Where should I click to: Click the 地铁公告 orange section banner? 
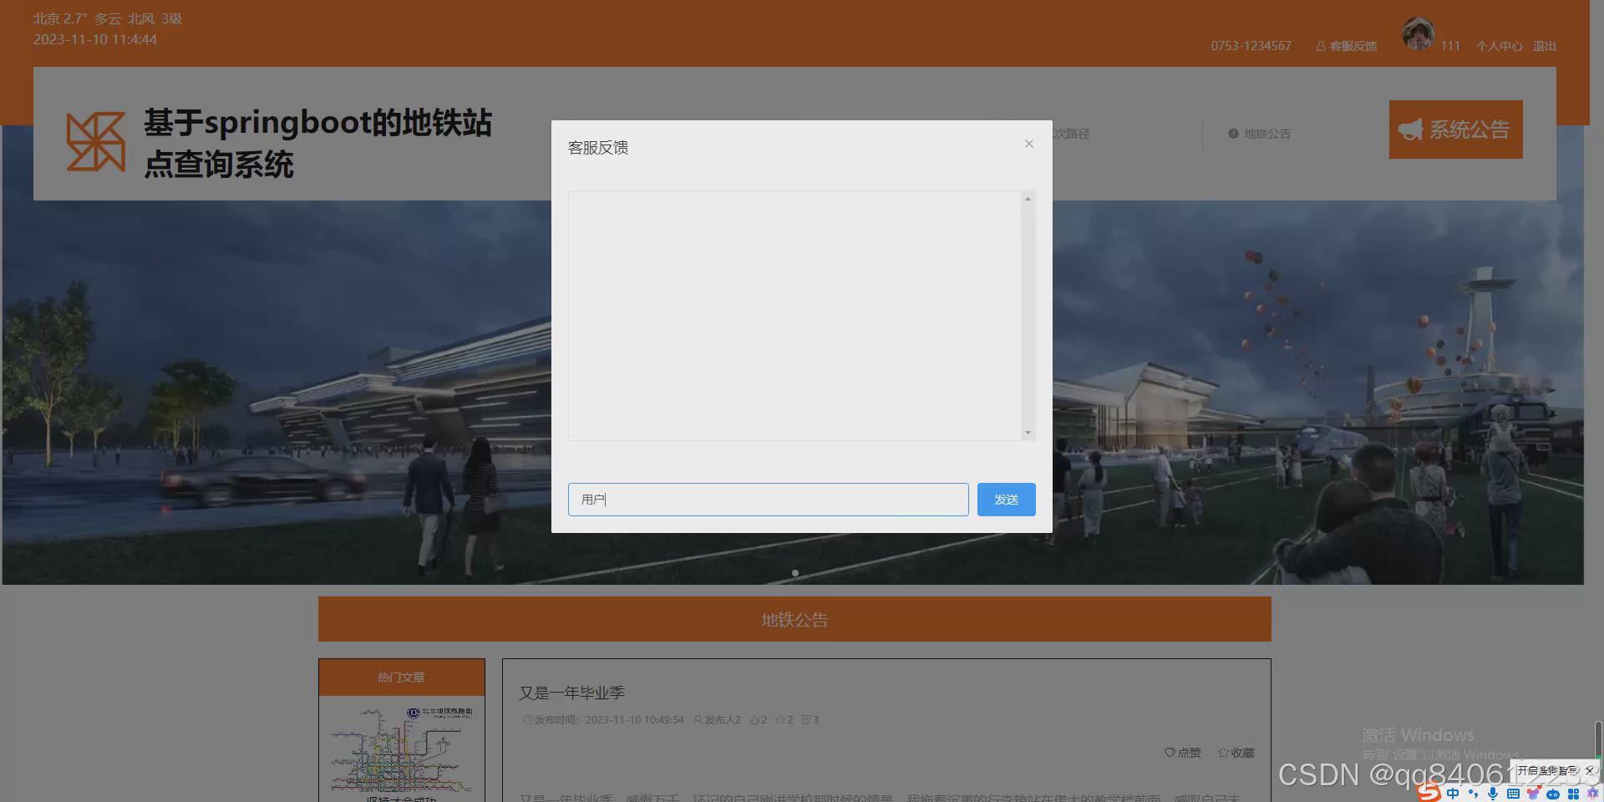click(x=794, y=619)
